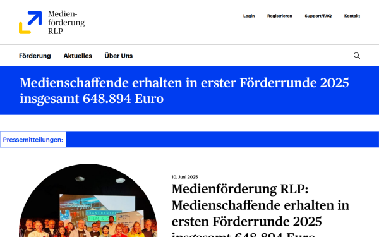Go to Registrieren page

tap(280, 16)
